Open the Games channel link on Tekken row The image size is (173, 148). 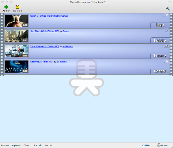tap(64, 16)
